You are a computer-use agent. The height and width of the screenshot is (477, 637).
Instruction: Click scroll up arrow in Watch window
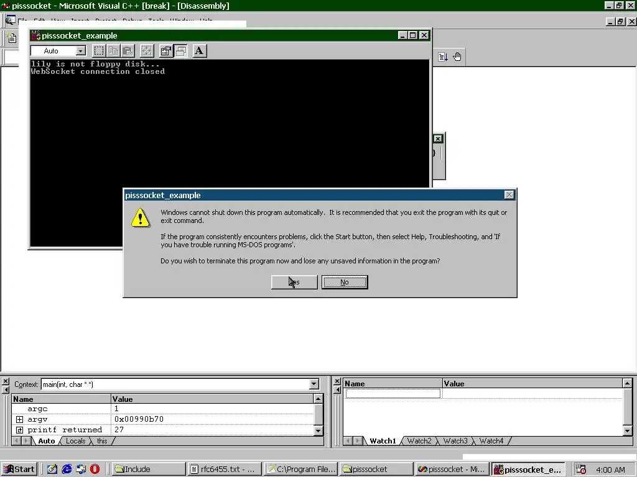[x=627, y=383]
